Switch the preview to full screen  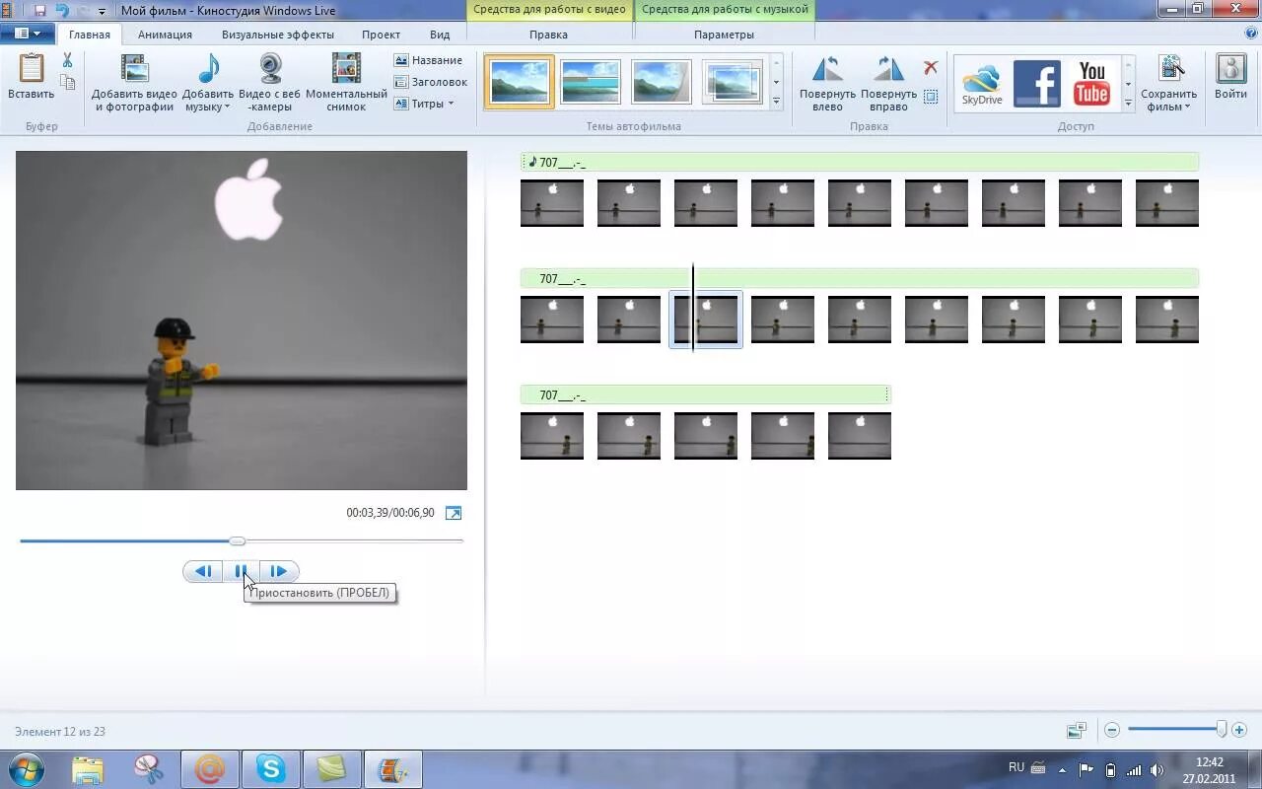pos(454,513)
